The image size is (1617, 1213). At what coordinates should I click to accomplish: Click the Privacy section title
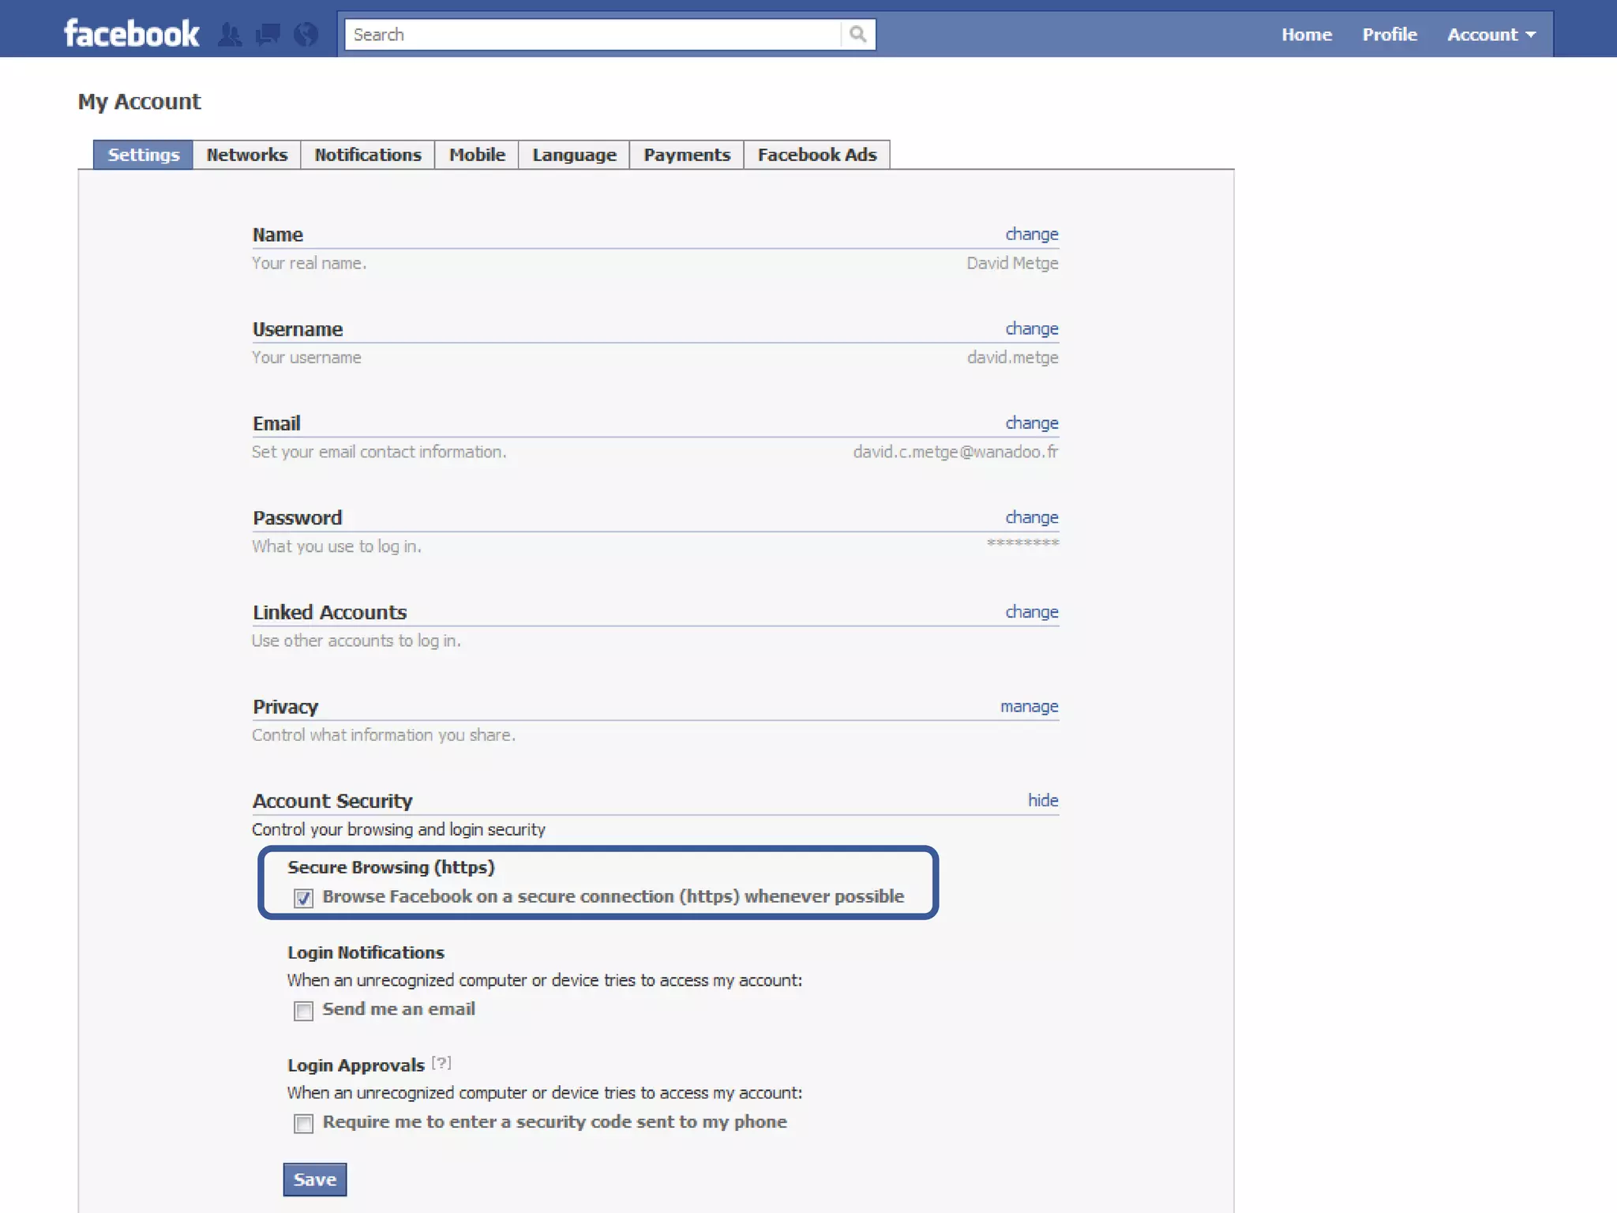pos(285,707)
